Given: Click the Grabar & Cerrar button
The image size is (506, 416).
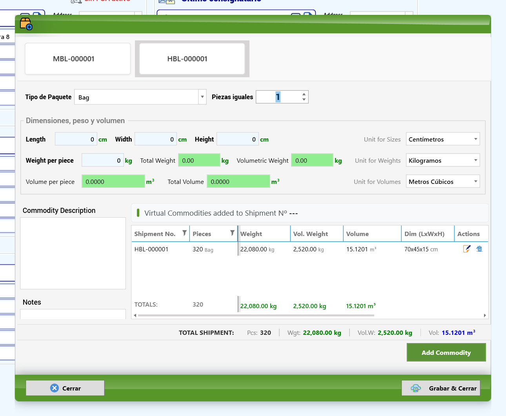Looking at the screenshot, I should coord(441,388).
